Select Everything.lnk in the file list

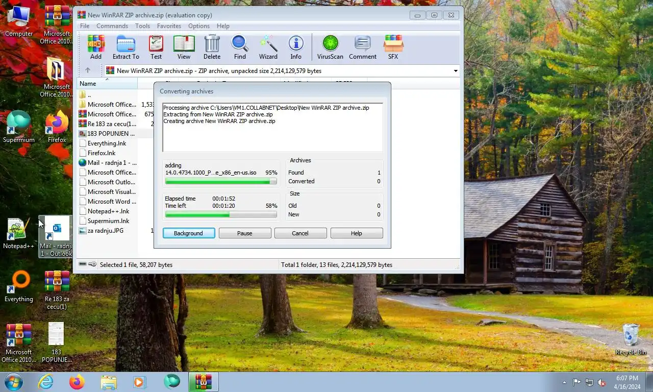click(107, 143)
